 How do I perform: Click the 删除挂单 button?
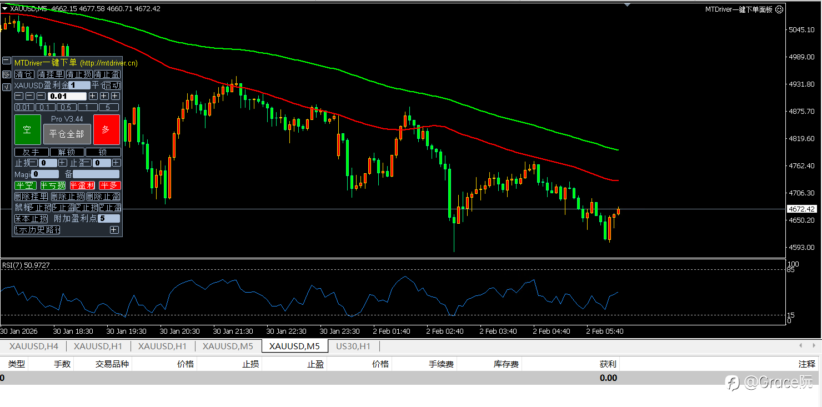pos(31,197)
